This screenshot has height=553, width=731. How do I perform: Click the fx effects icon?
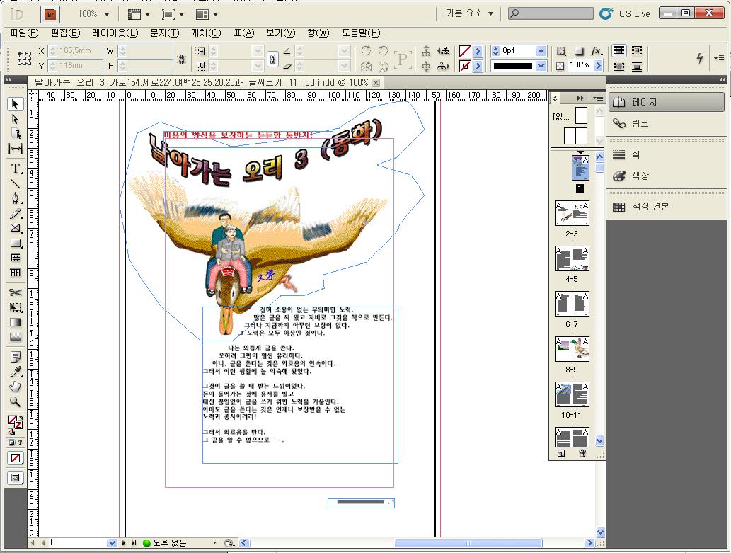tap(597, 51)
